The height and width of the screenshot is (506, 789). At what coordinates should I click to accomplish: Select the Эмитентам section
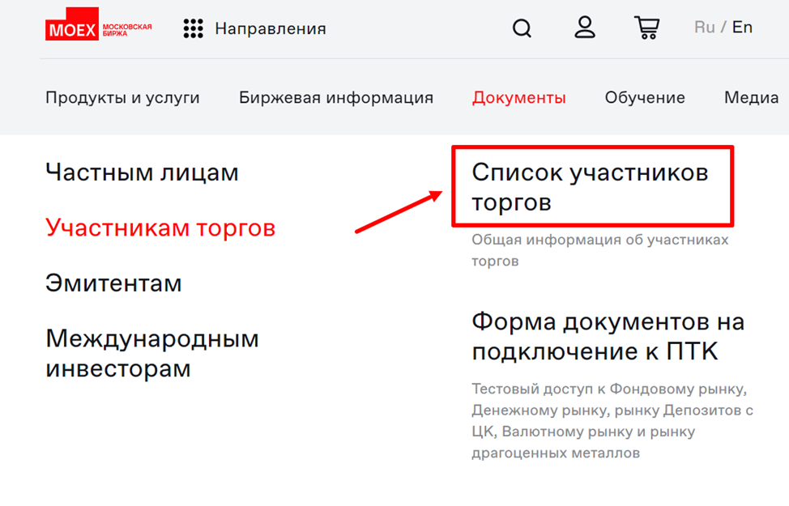coord(113,283)
